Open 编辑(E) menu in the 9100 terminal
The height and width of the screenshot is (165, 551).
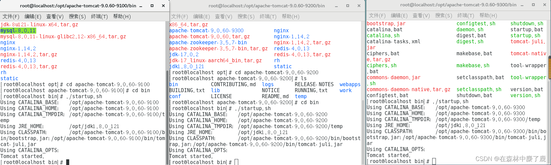33,16
